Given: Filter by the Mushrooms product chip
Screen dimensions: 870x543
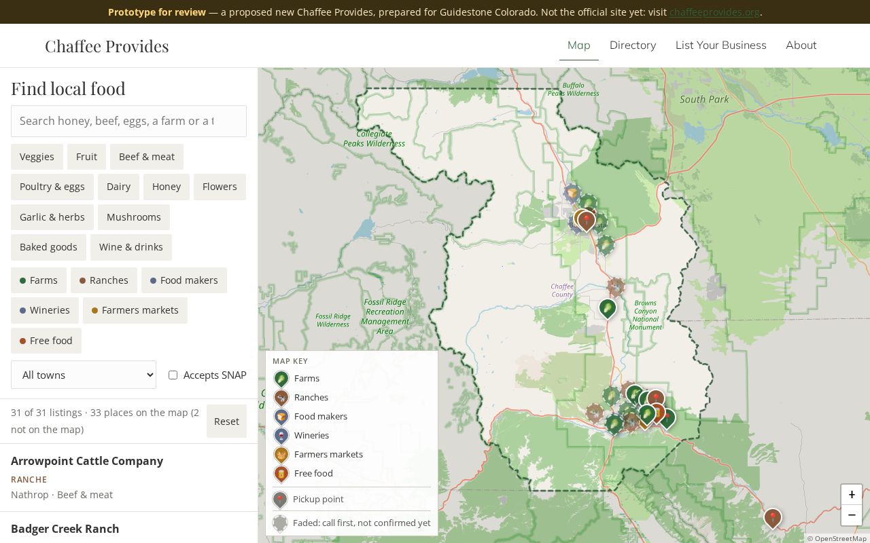Looking at the screenshot, I should 134,217.
